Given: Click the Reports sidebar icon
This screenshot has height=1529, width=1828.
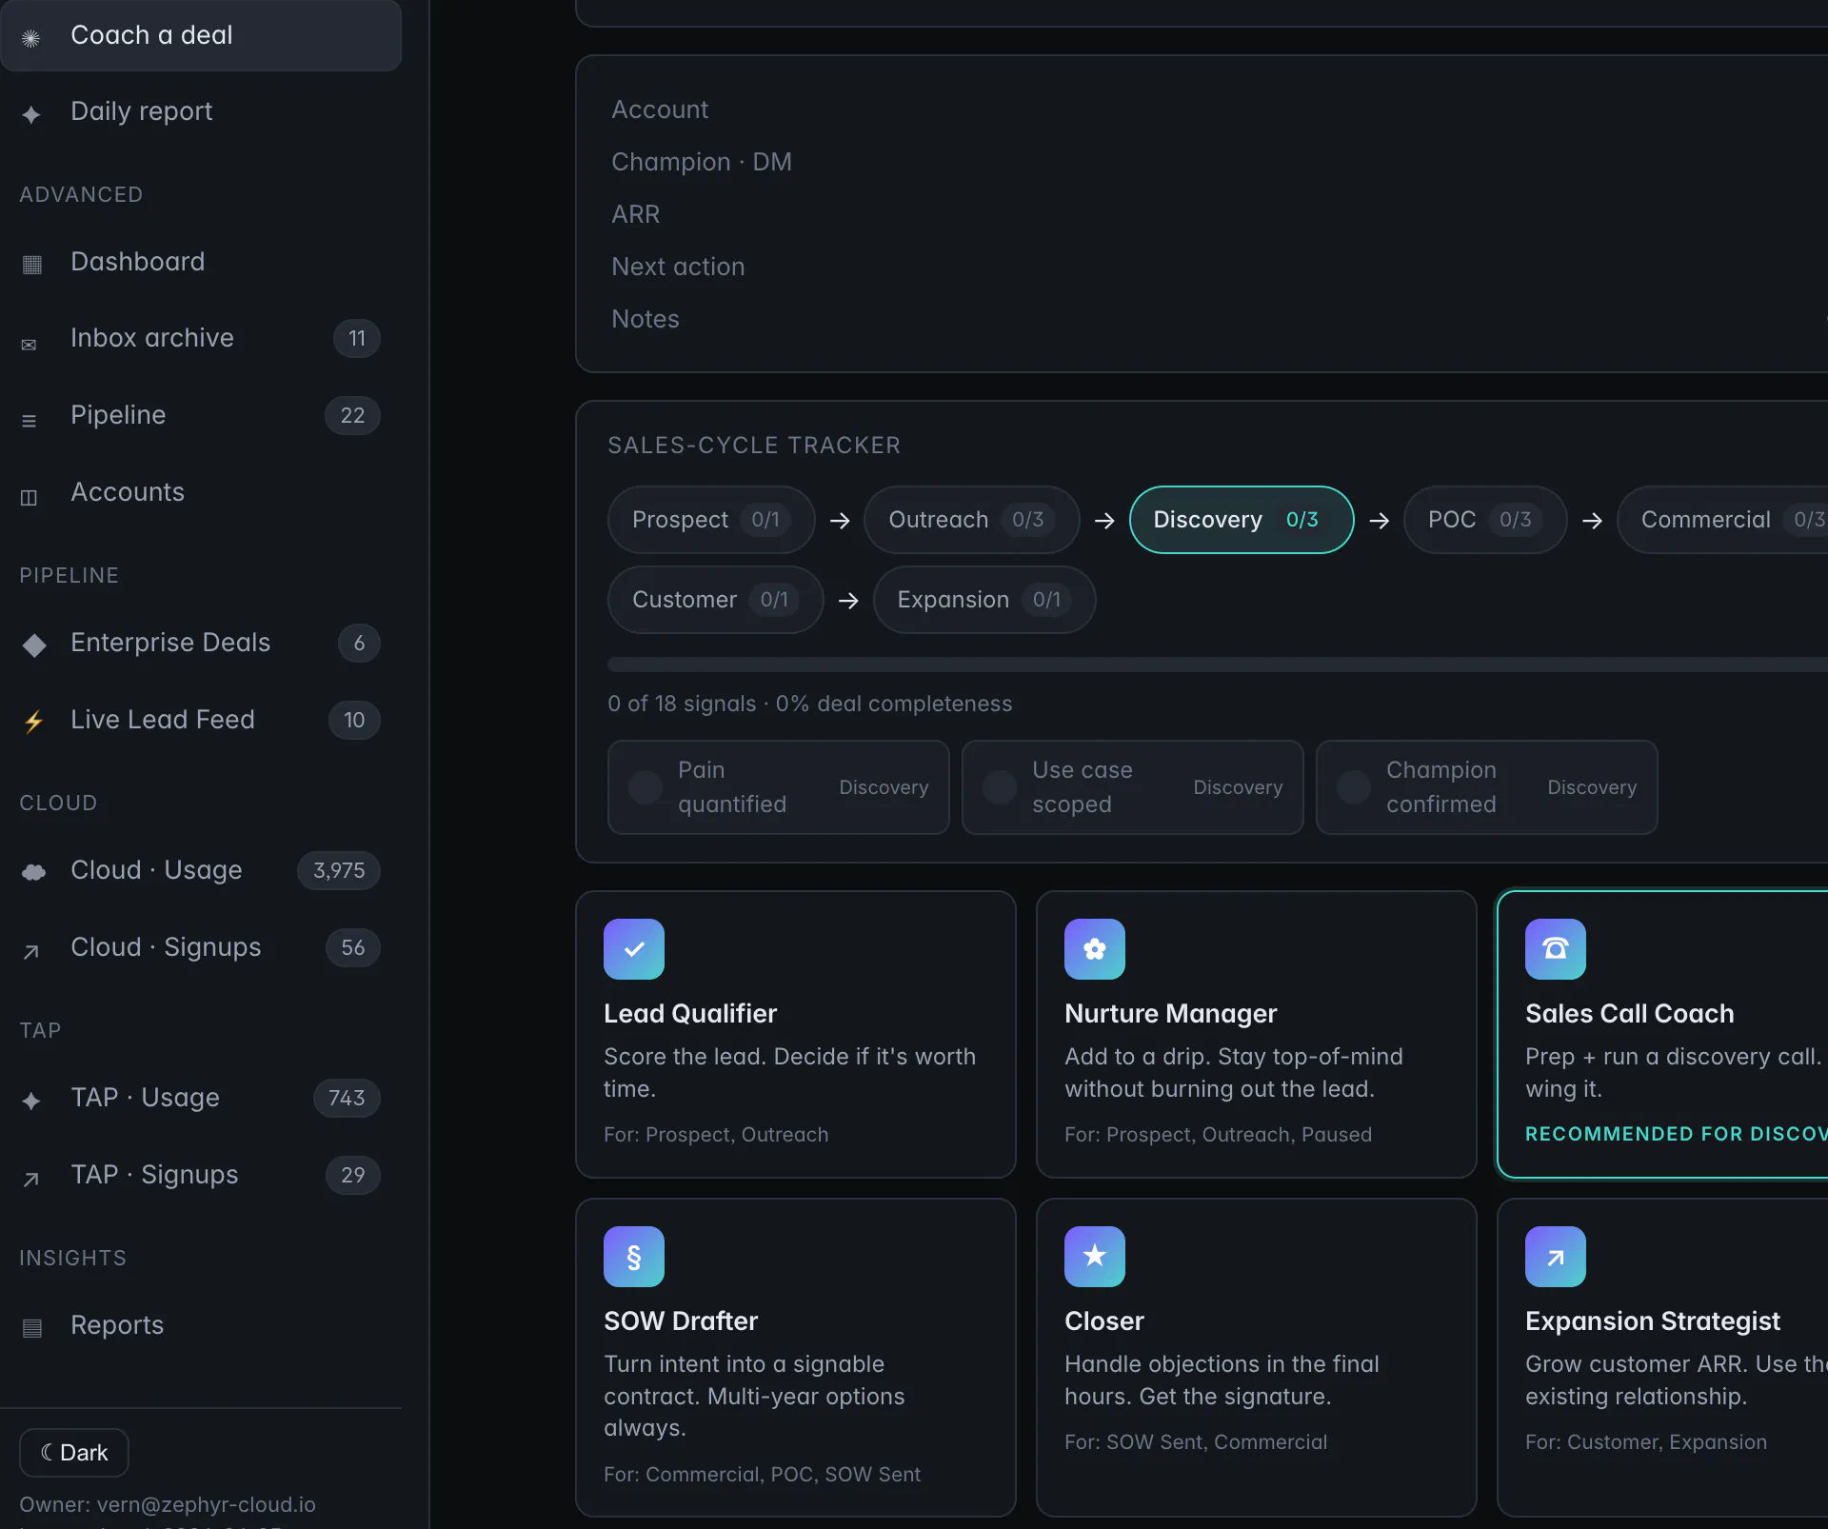Looking at the screenshot, I should tap(31, 1327).
